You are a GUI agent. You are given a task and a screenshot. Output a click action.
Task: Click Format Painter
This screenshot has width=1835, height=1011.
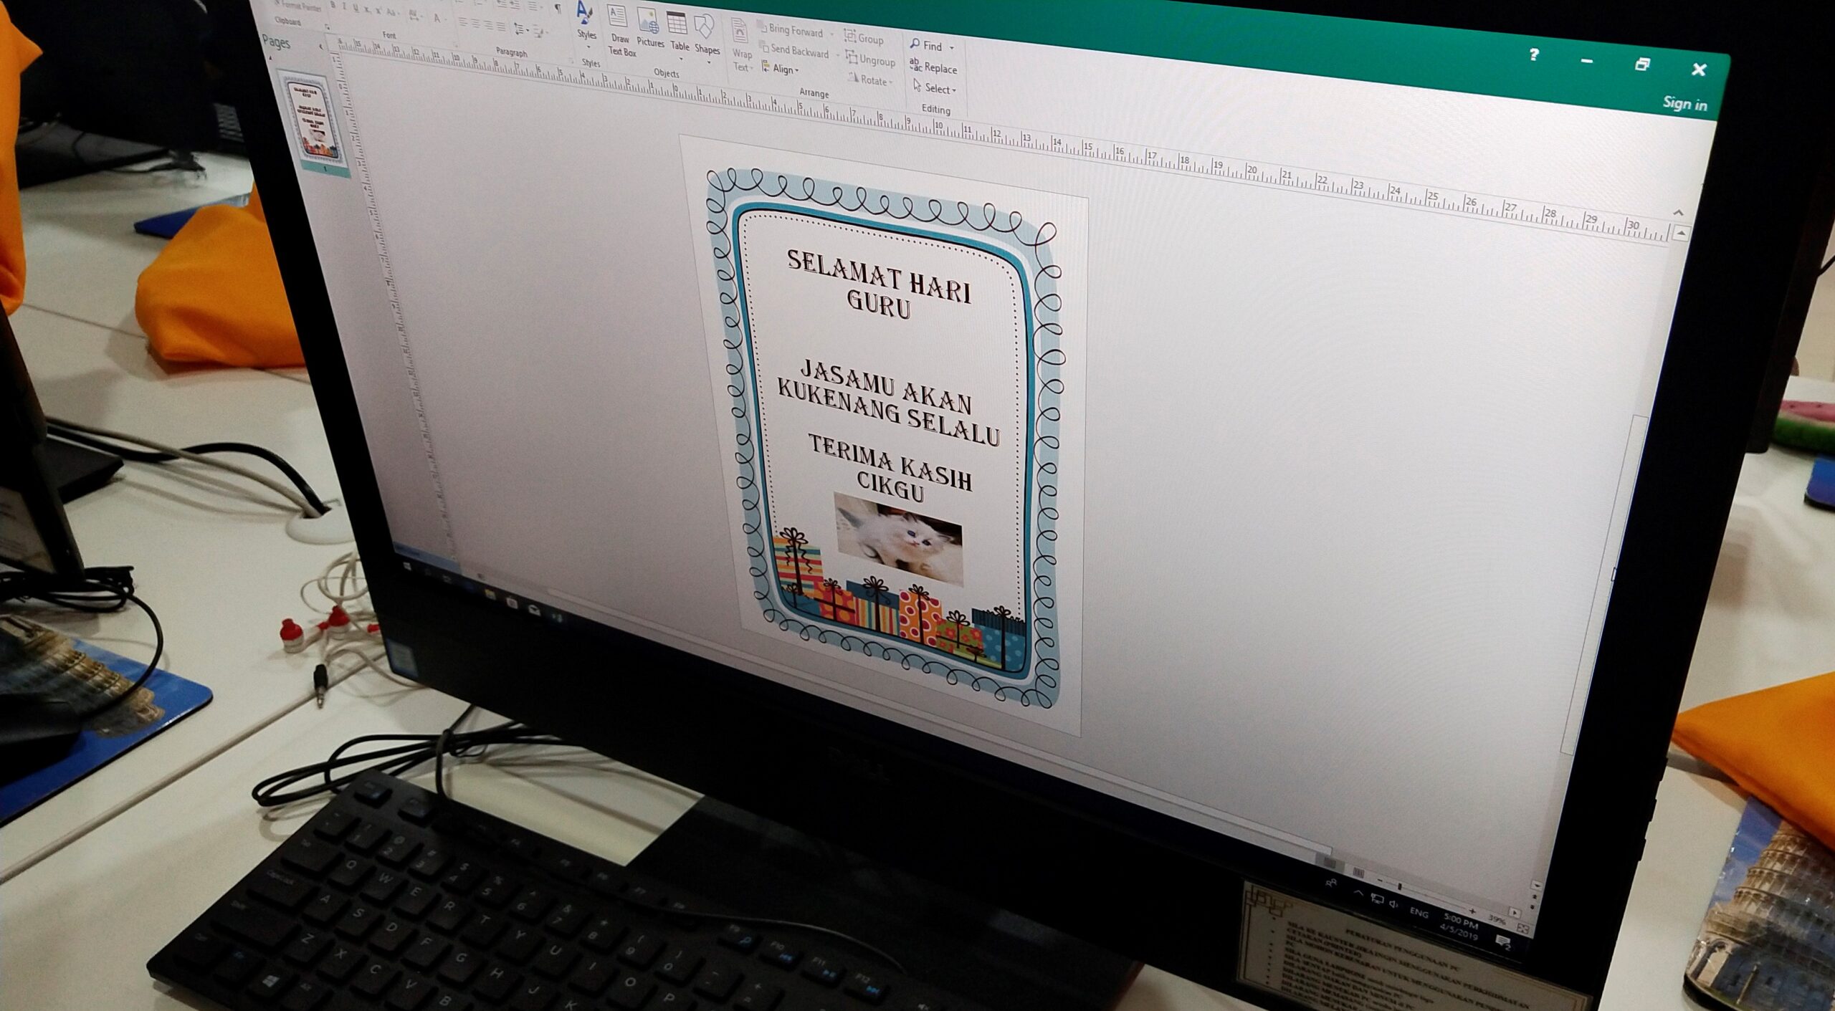tap(297, 5)
